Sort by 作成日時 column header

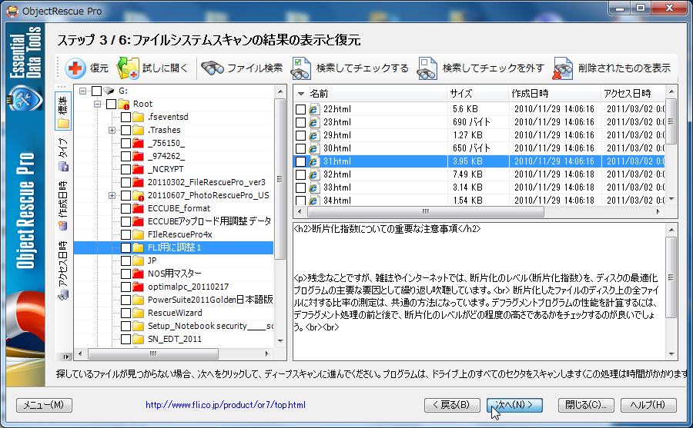click(x=554, y=94)
